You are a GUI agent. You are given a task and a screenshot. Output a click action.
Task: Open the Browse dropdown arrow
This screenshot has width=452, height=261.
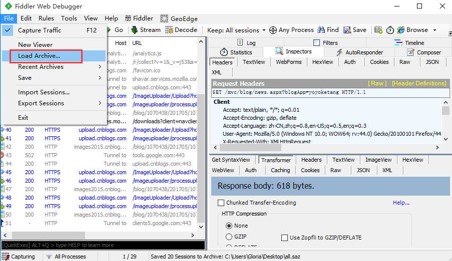click(434, 30)
